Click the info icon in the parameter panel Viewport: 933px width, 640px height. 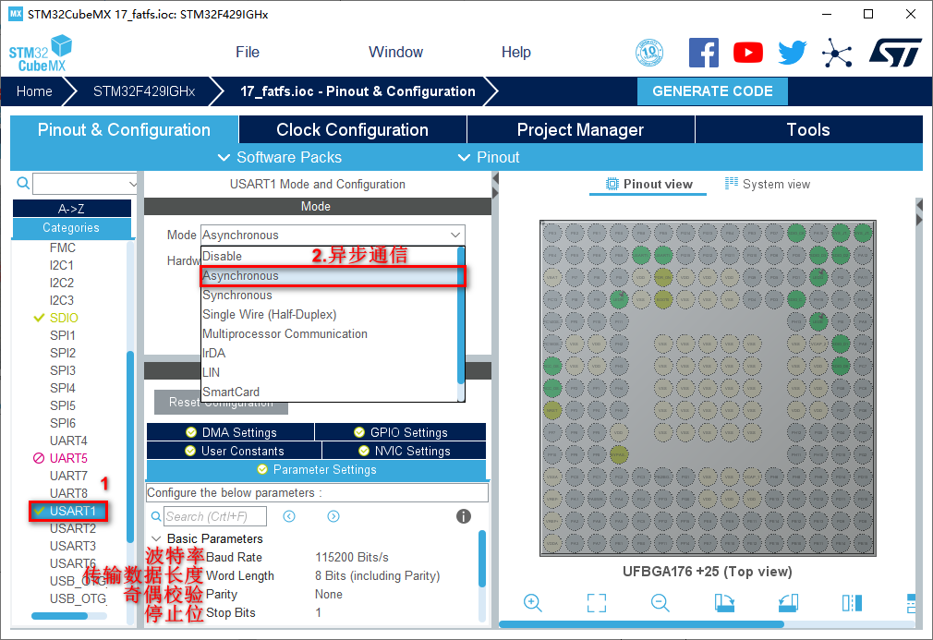(464, 516)
